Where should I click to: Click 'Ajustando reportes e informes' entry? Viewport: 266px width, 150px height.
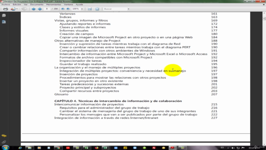point(85,24)
